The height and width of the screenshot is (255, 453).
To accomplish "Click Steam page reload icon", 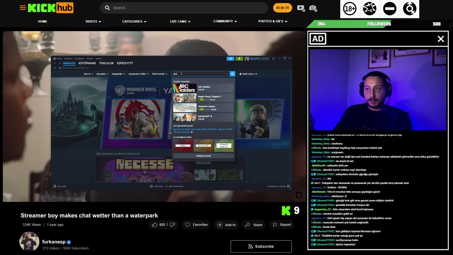I will 55,68.
